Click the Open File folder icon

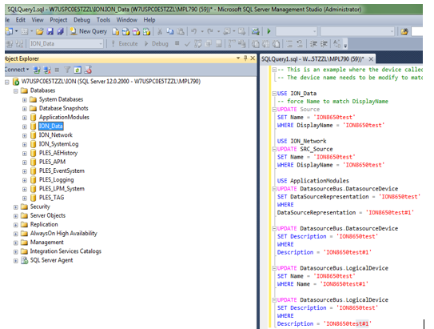point(40,31)
